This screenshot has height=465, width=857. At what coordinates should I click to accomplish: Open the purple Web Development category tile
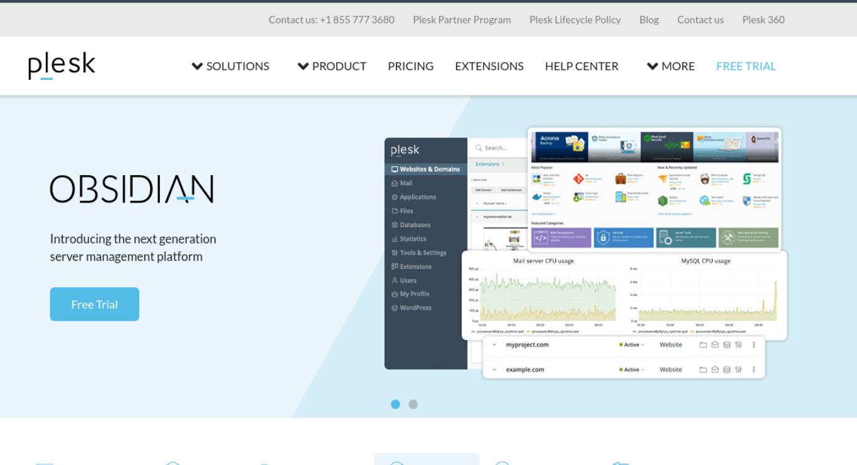(x=561, y=238)
